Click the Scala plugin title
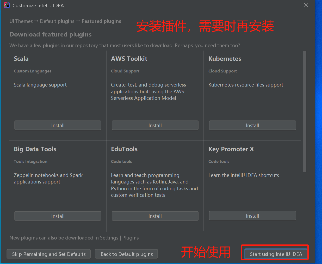The width and height of the screenshot is (322, 264). [21, 59]
